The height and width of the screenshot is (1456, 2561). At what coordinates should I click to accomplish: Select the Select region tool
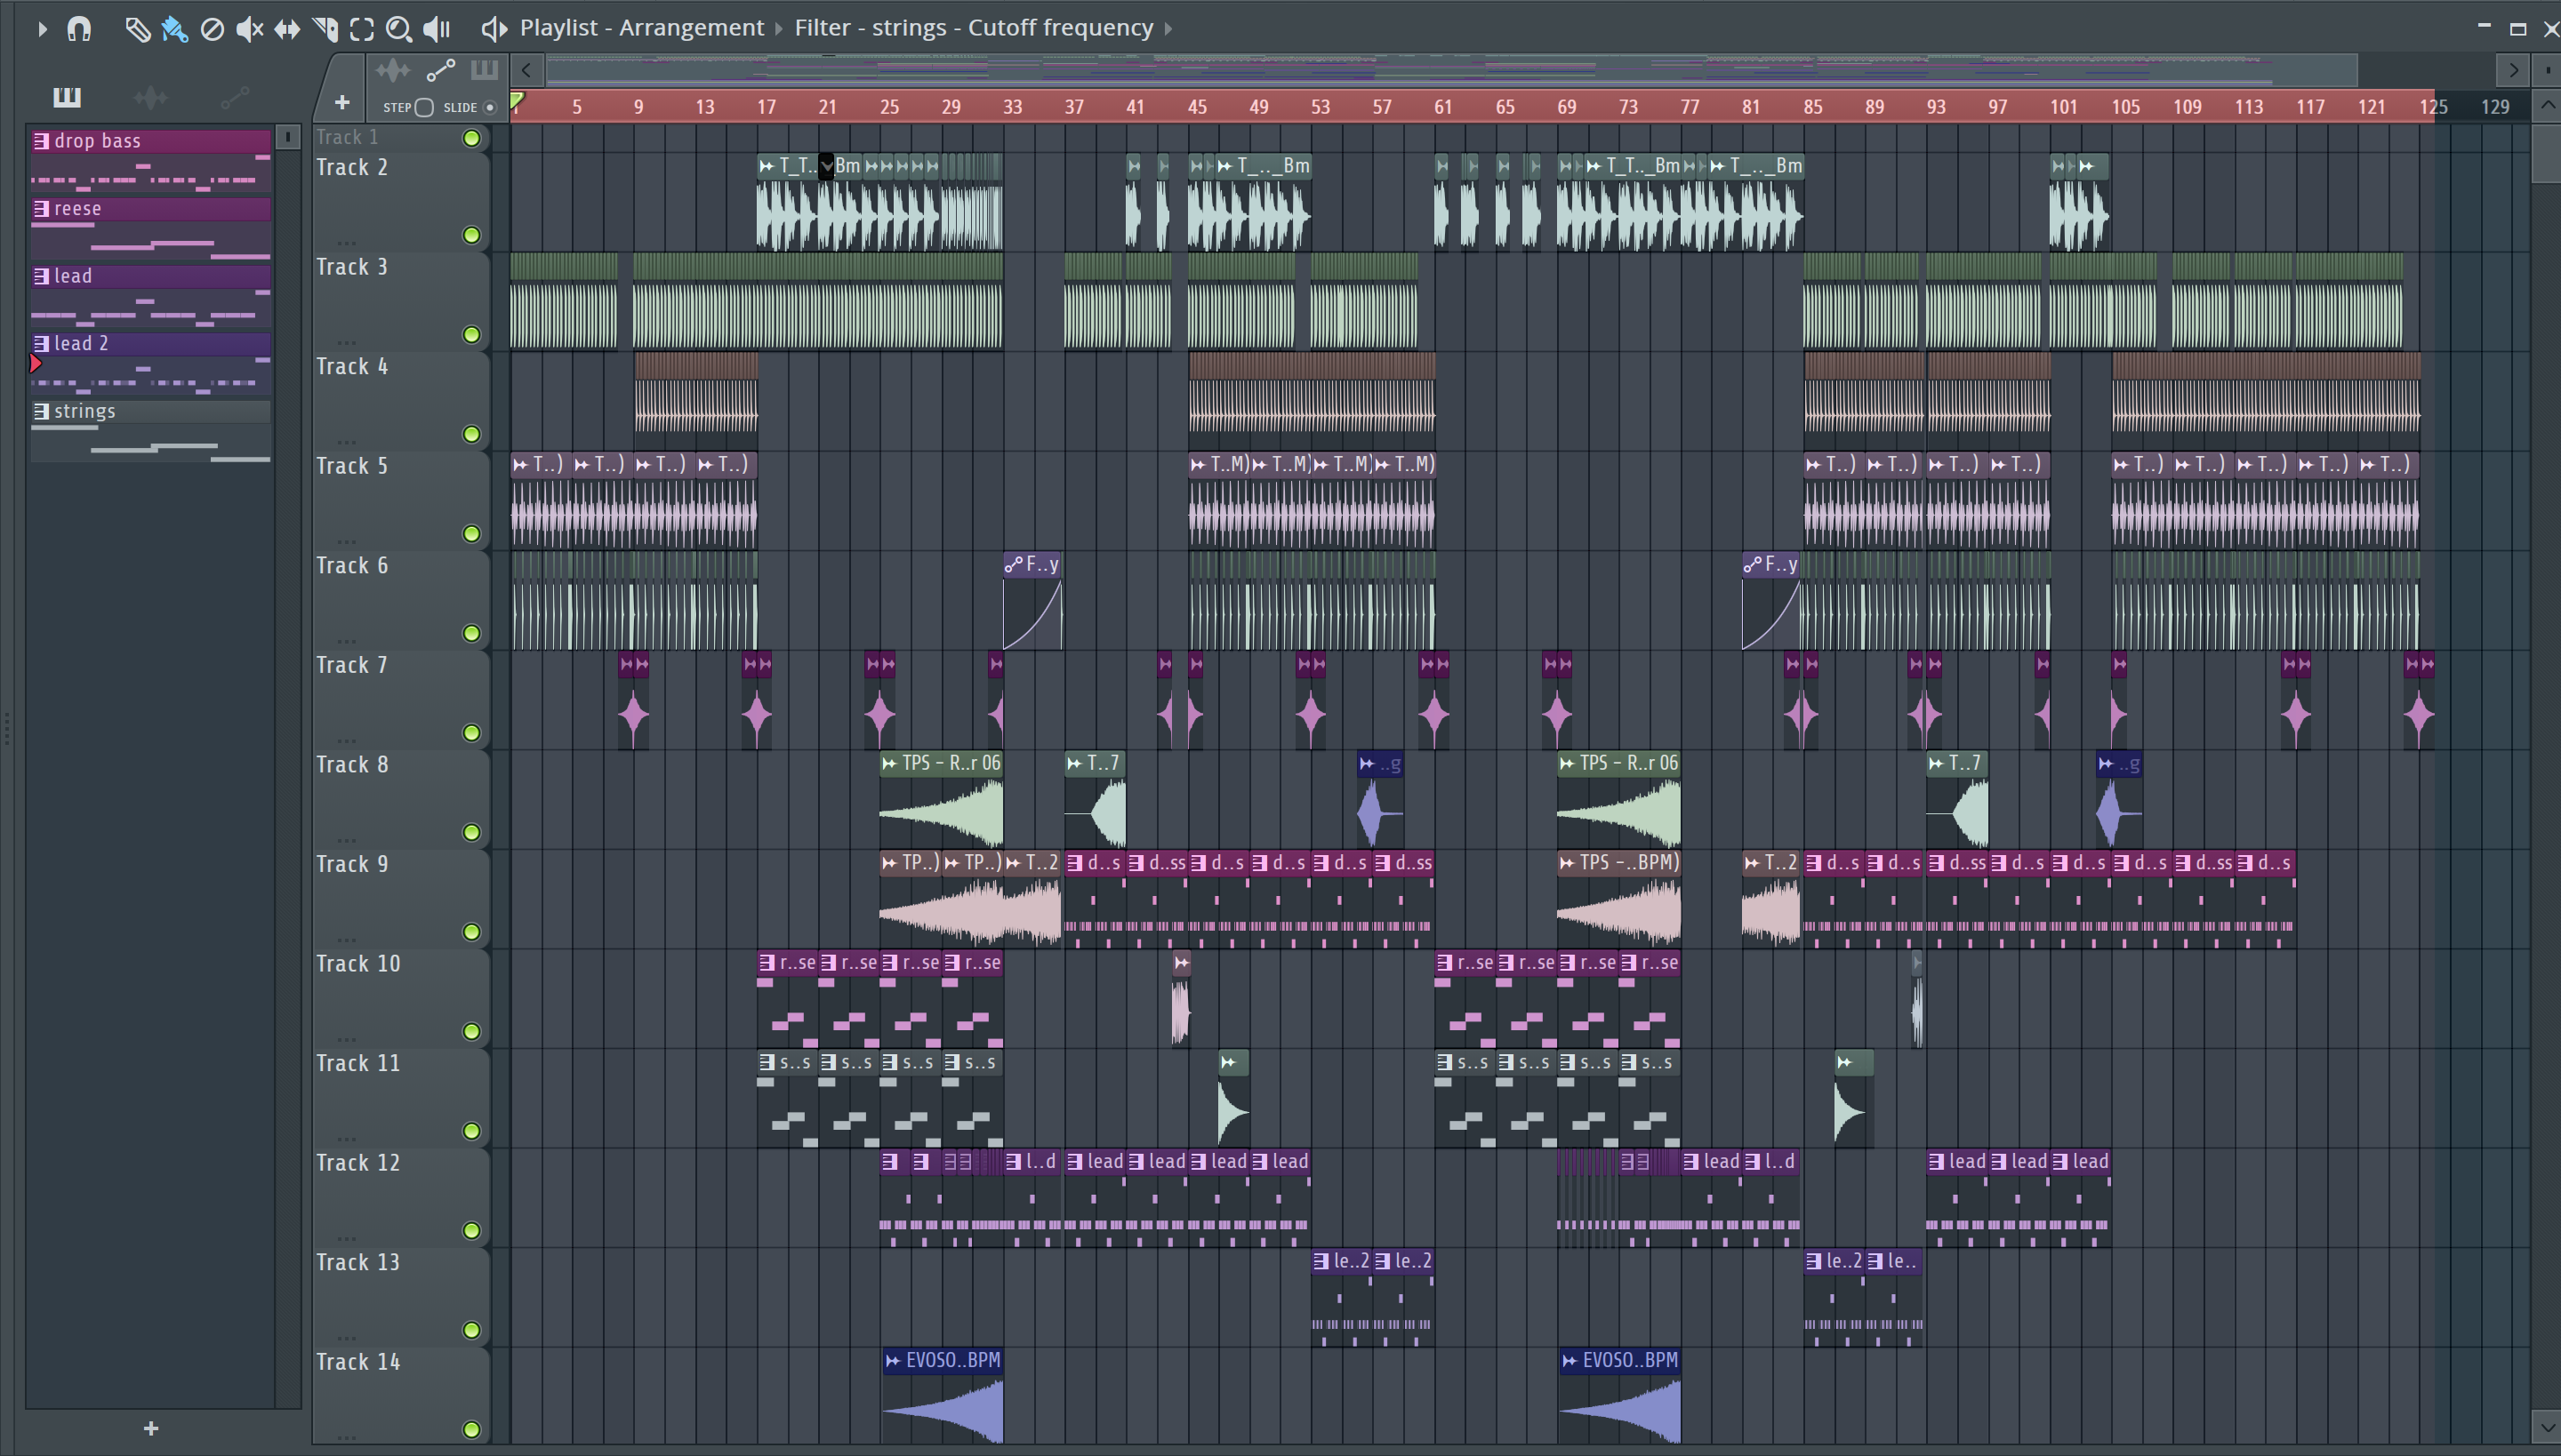click(x=362, y=29)
